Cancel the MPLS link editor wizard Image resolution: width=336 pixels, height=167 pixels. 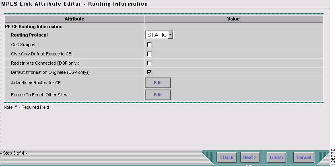click(304, 157)
